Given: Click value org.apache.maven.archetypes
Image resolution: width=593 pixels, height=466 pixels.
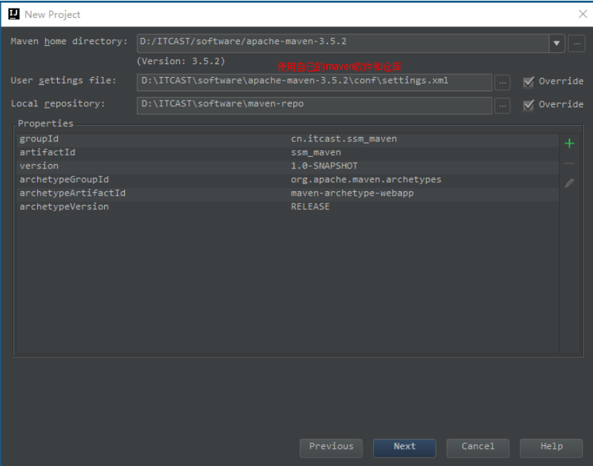Looking at the screenshot, I should click(366, 180).
